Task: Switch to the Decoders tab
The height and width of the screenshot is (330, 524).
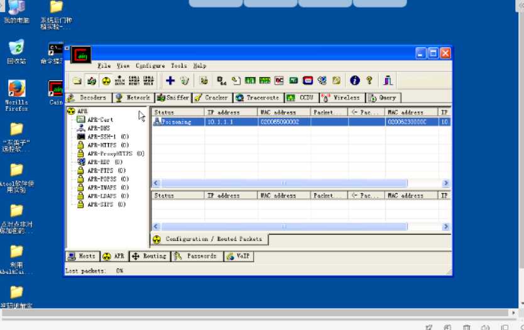Action: (x=88, y=98)
